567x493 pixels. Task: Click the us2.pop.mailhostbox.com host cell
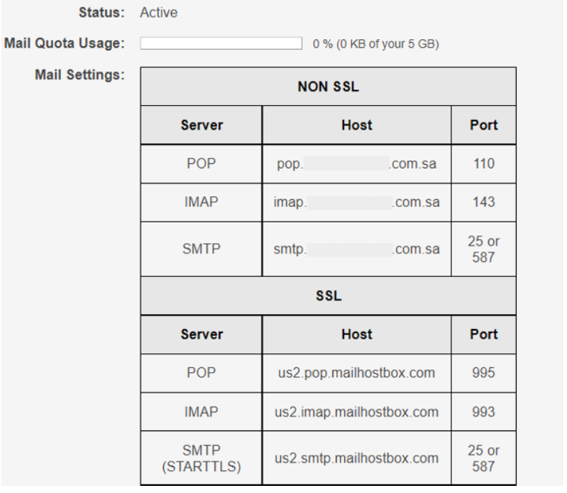point(356,373)
